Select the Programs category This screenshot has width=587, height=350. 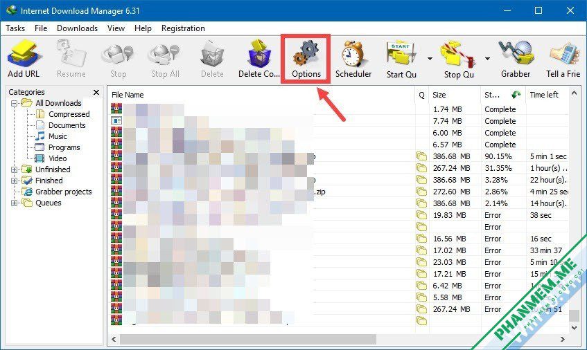pyautogui.click(x=64, y=147)
